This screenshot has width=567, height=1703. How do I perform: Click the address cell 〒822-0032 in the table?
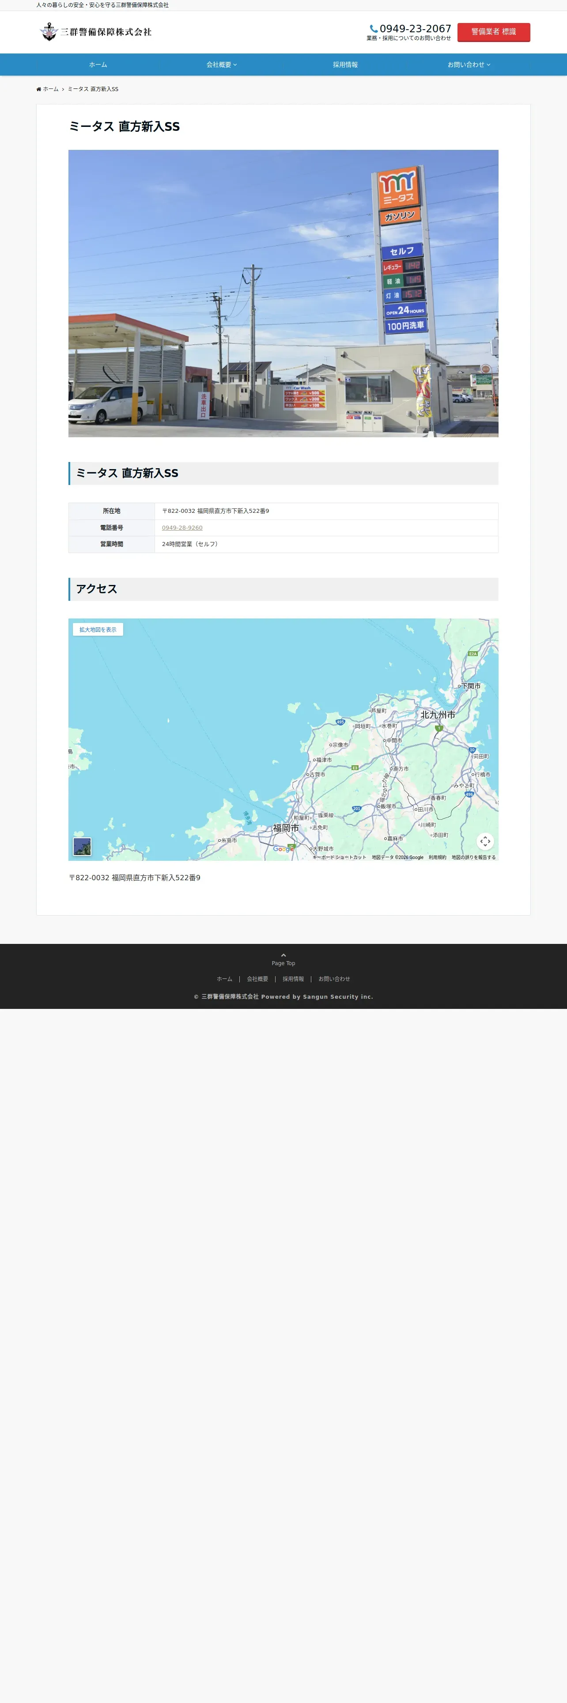click(x=326, y=511)
